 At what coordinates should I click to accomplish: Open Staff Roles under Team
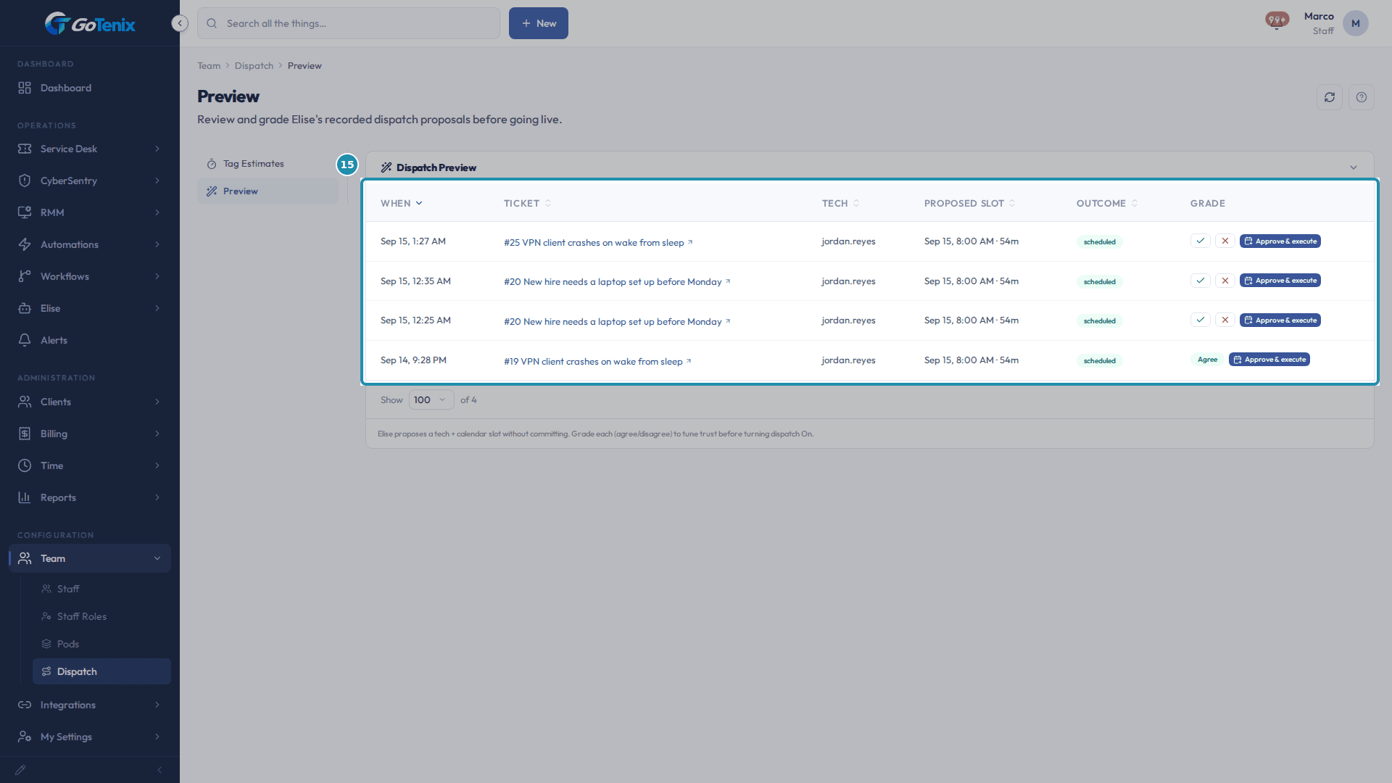pyautogui.click(x=101, y=616)
